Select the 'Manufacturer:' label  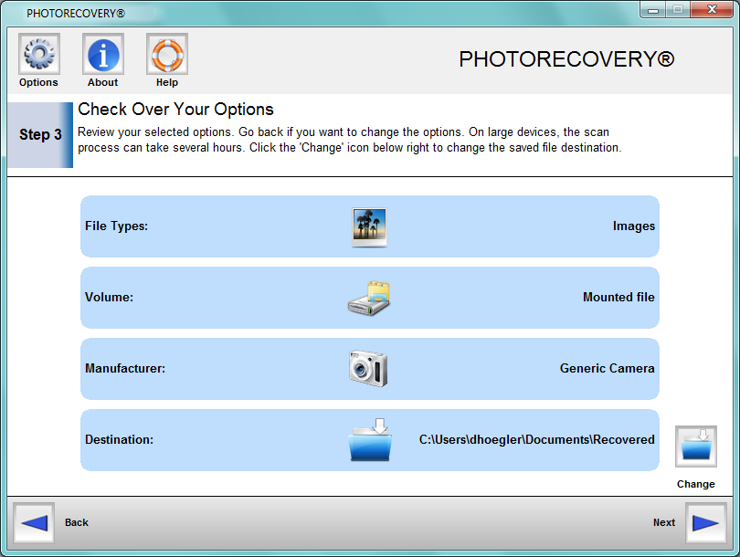tap(125, 369)
